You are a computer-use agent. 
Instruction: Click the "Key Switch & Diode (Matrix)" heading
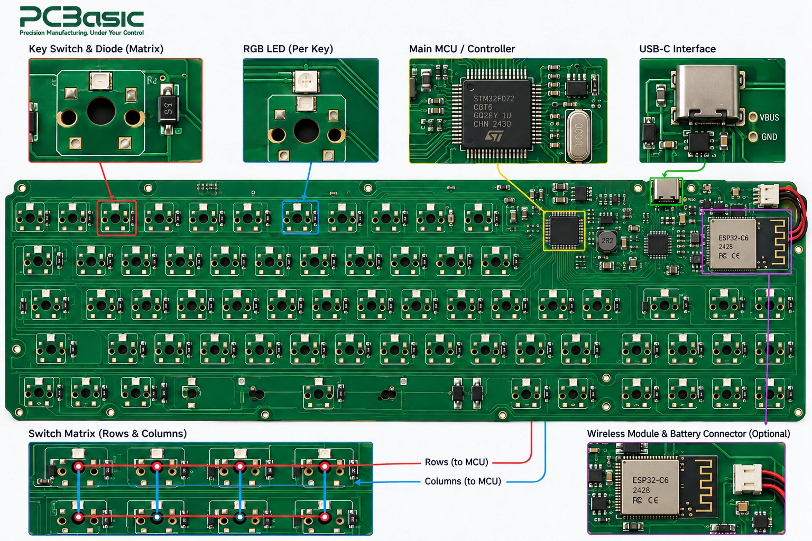click(x=96, y=49)
